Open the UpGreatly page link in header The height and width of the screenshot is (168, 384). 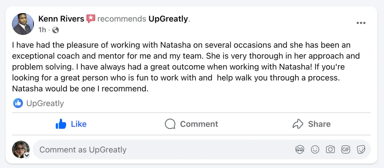[x=168, y=19]
